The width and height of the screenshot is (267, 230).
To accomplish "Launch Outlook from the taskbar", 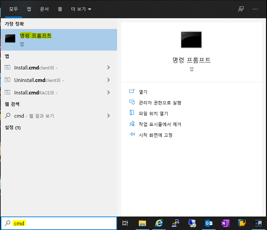I will (209, 223).
